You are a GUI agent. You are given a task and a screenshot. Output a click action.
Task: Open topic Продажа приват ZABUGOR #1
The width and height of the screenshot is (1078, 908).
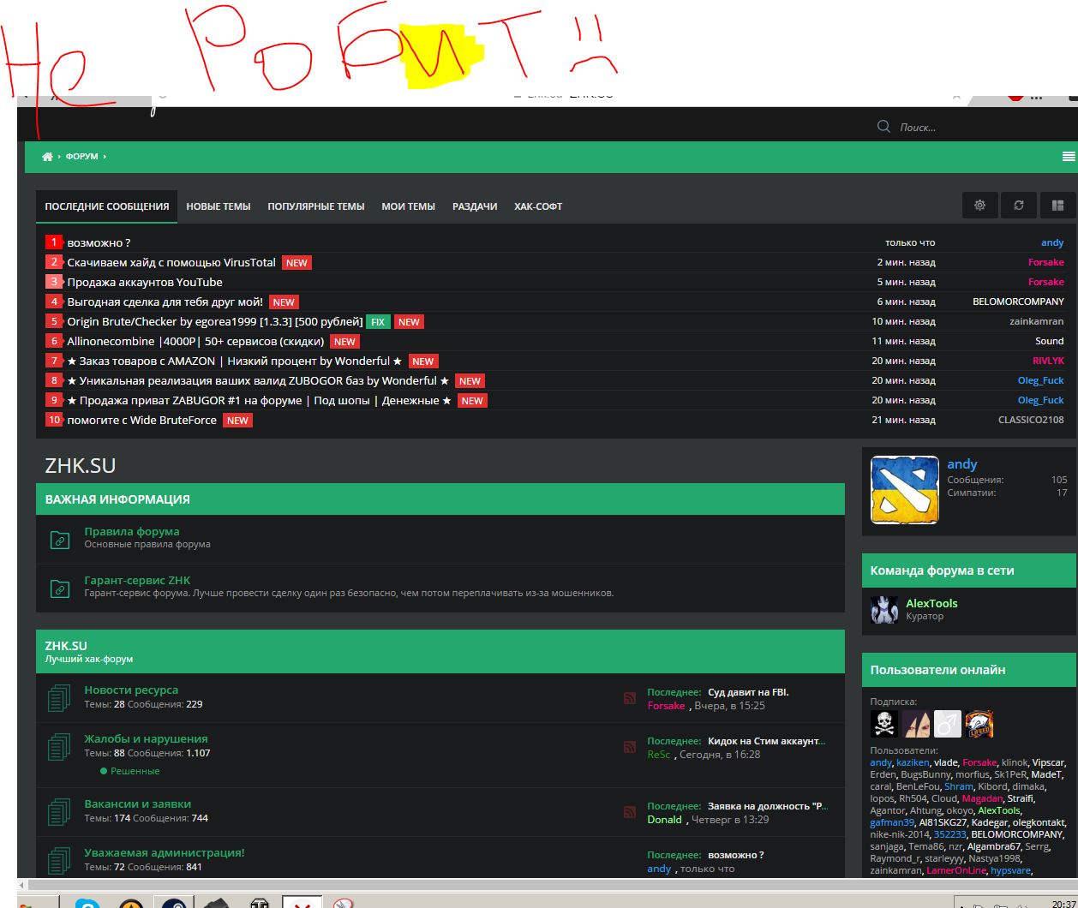[259, 400]
